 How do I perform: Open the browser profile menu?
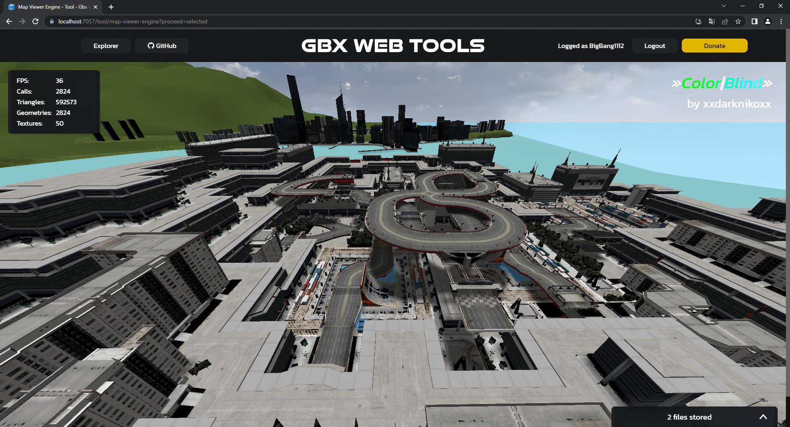767,21
